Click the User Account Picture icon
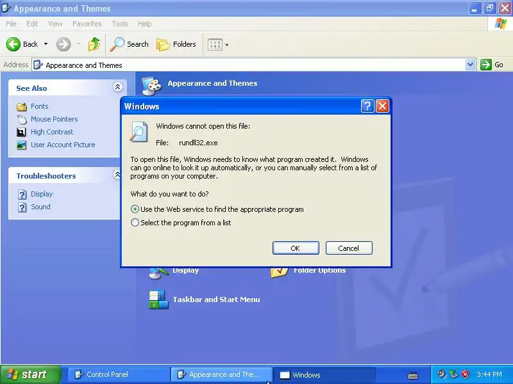Screen dimensions: 513x384 tap(22, 145)
